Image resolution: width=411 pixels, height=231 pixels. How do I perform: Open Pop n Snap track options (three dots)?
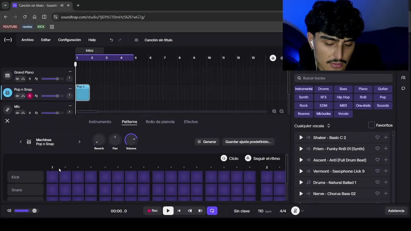(x=70, y=89)
